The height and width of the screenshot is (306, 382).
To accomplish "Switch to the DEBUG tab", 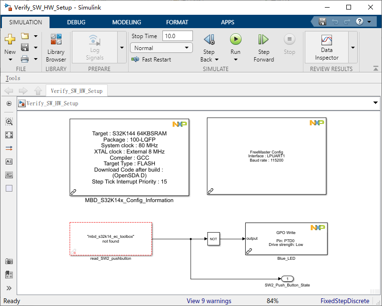I will 76,22.
